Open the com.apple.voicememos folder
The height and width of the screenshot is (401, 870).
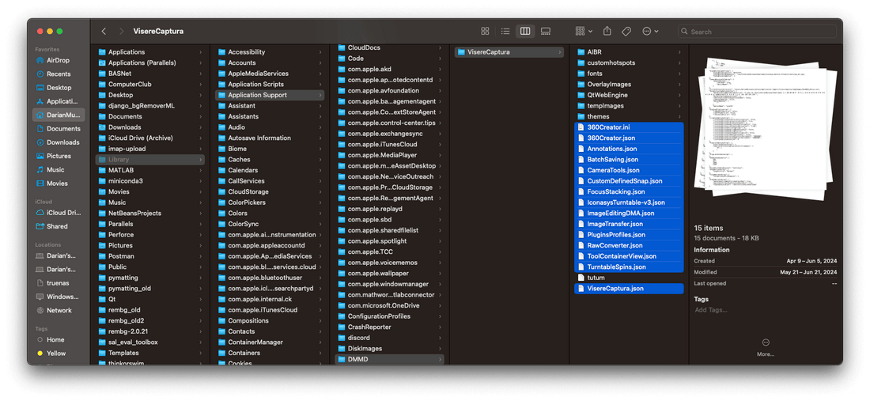(x=389, y=263)
